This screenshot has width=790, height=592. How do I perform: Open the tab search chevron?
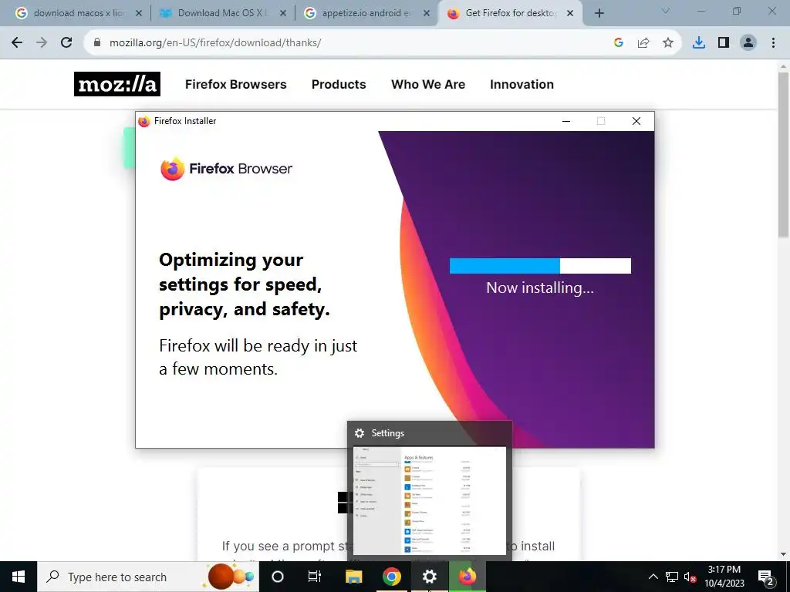pos(666,11)
